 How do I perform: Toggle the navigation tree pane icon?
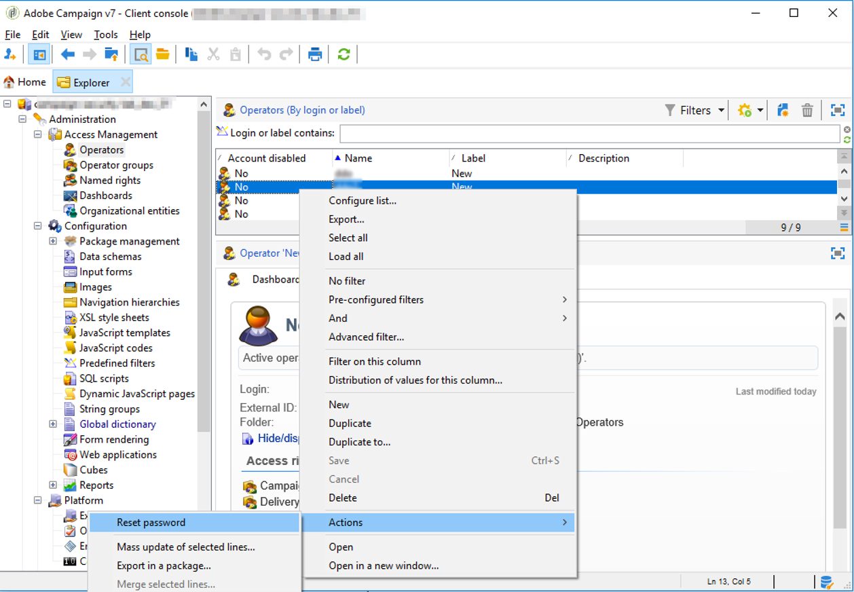pos(39,55)
